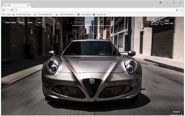Open the Chrome profile icon

pyautogui.click(x=161, y=3)
